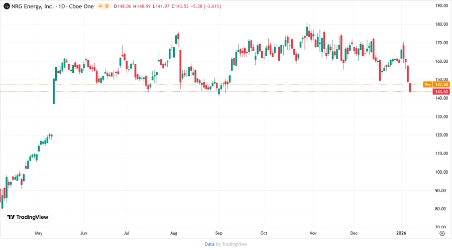The width and height of the screenshot is (452, 250).
Task: Click the Cboe One exchange label
Action: 81,7
